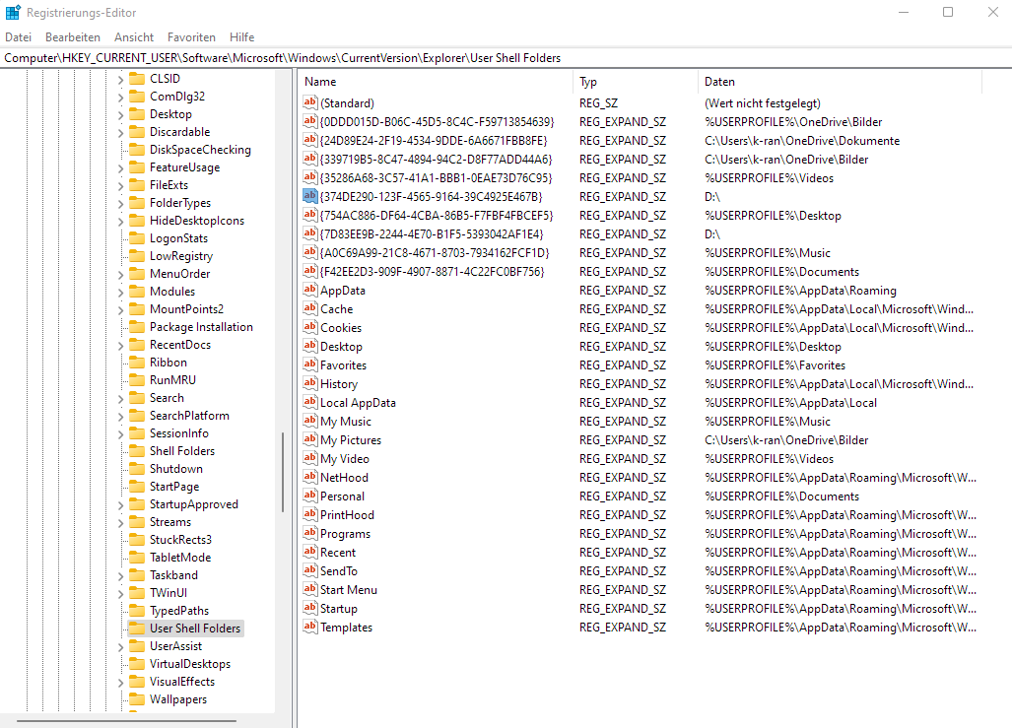The width and height of the screenshot is (1012, 728).
Task: Click the icon next to the Cache value
Action: click(x=310, y=308)
